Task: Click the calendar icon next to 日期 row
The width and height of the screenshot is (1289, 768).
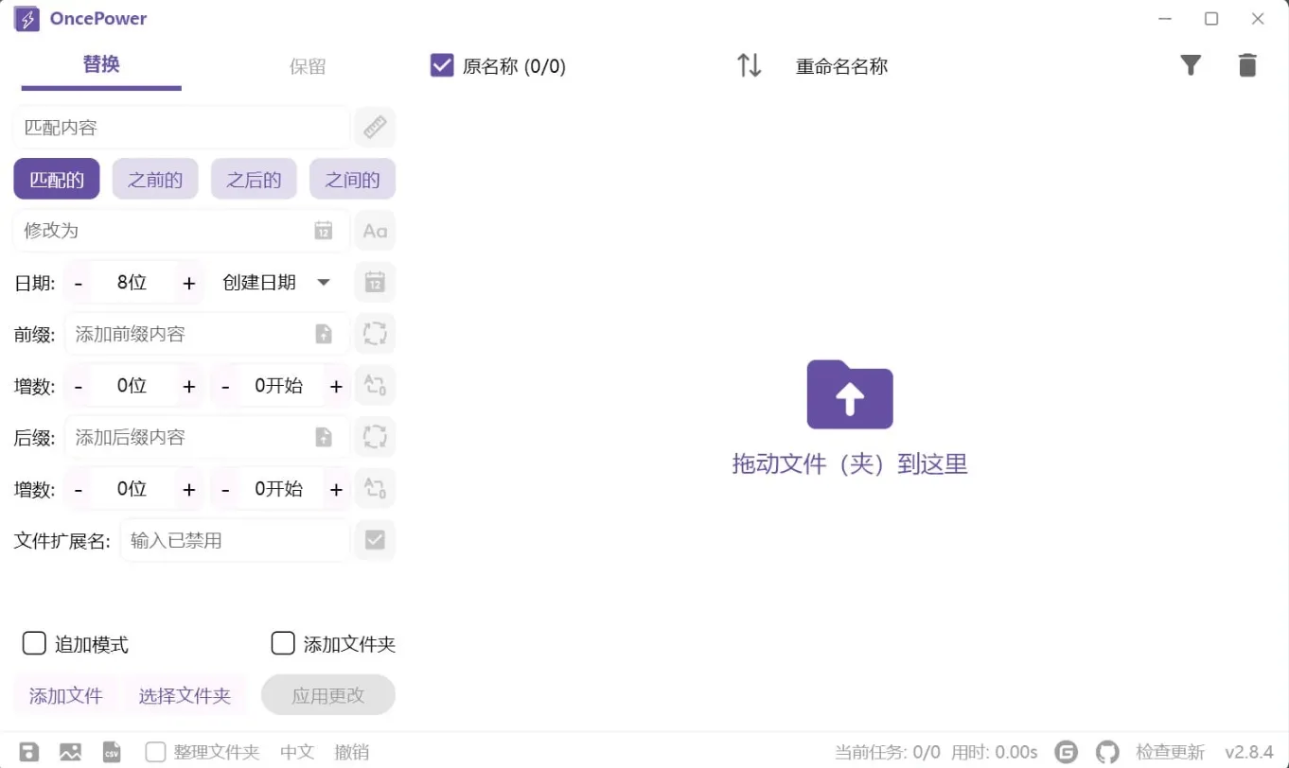Action: [x=375, y=281]
